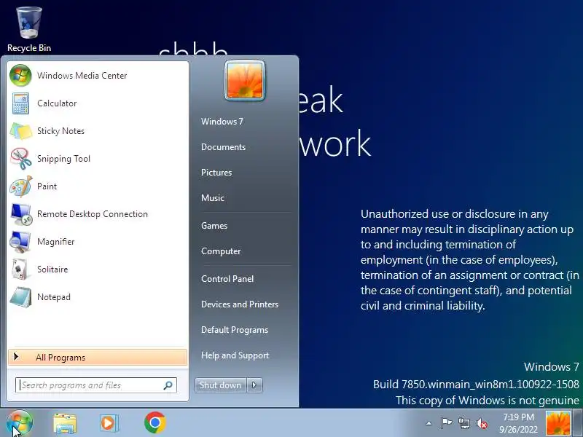Open Help and Support
The image size is (583, 437).
point(235,355)
